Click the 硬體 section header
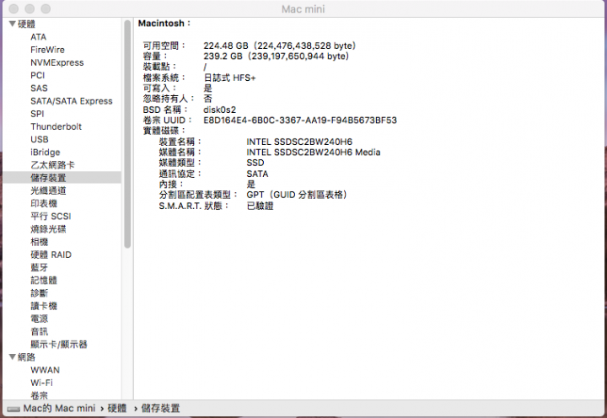This screenshot has height=418, width=607. click(27, 24)
